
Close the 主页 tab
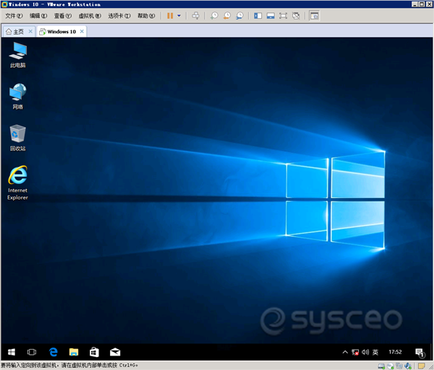click(30, 31)
